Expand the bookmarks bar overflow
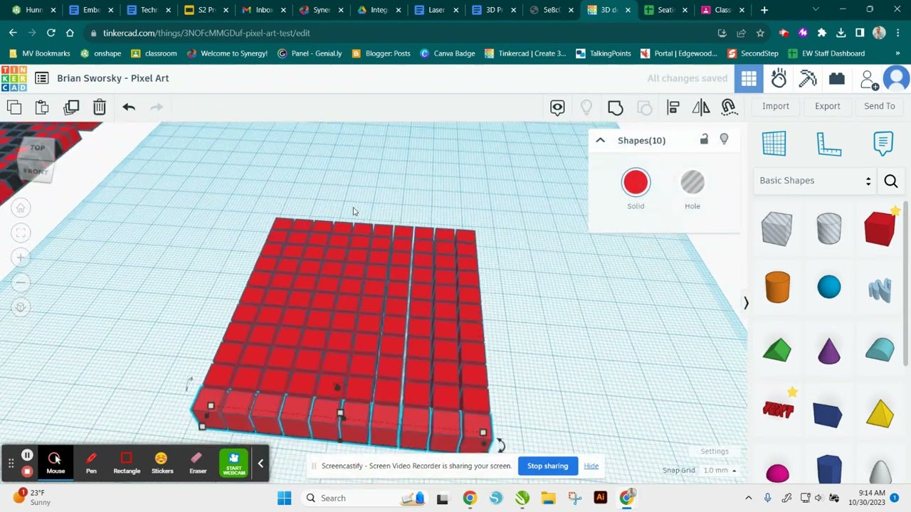The image size is (911, 512). coord(897,53)
